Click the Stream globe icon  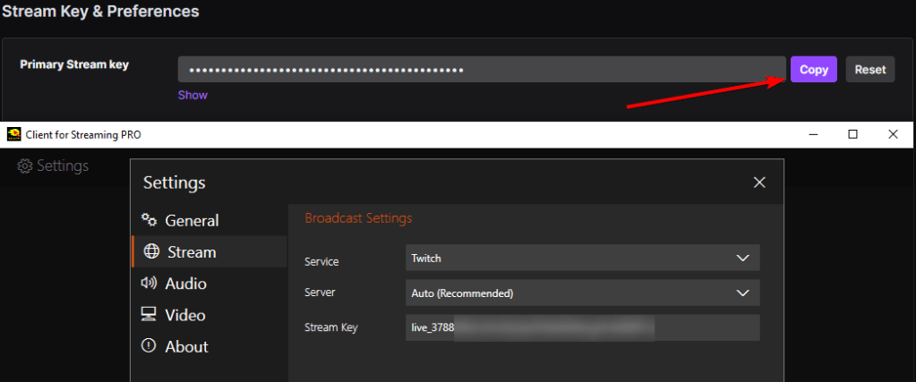coord(151,251)
